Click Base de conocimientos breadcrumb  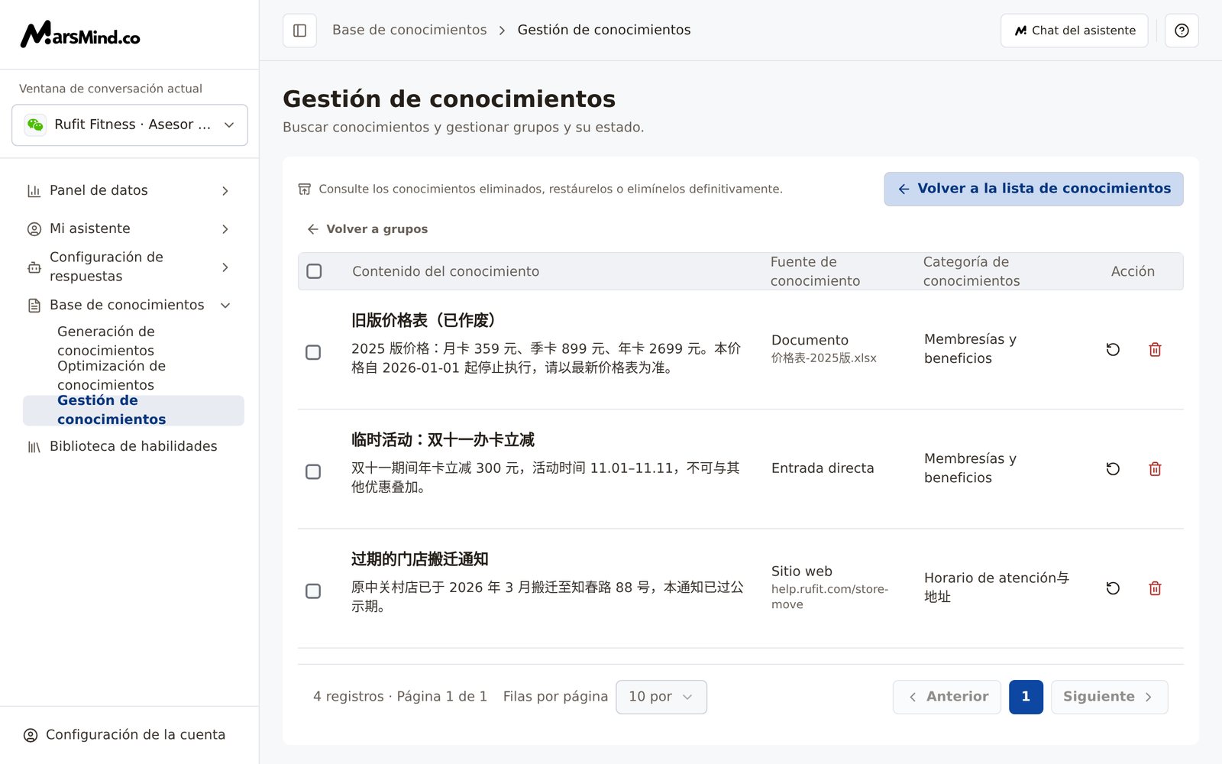coord(409,30)
